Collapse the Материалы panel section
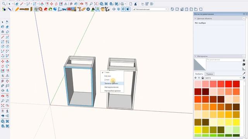The width and height of the screenshot is (248, 139). point(195,56)
